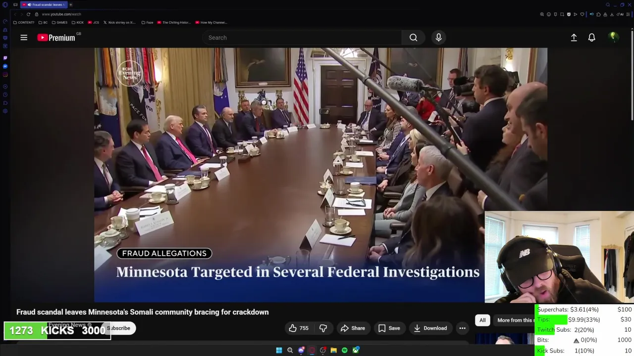The width and height of the screenshot is (634, 356).
Task: Open the CONTENT? bookmarks folder
Action: coord(24,22)
